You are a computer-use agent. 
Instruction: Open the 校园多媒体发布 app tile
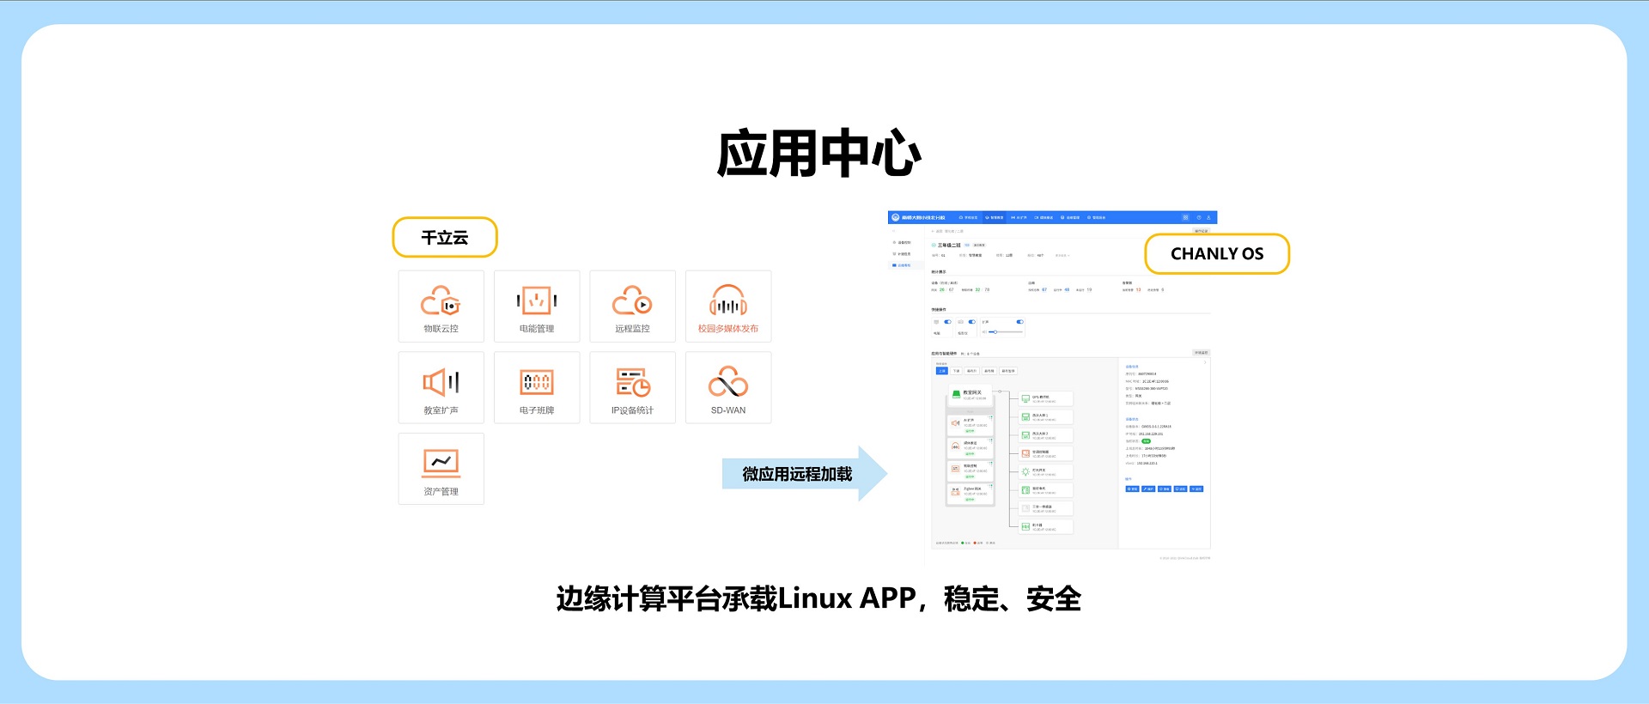tap(728, 306)
